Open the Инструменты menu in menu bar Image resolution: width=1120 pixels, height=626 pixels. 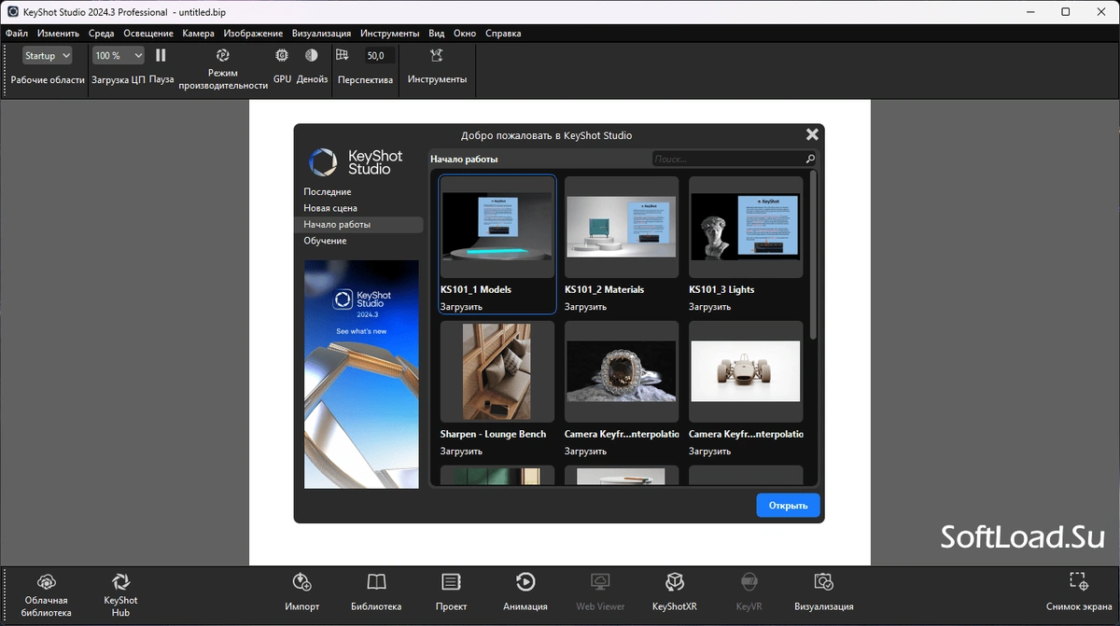coord(390,34)
